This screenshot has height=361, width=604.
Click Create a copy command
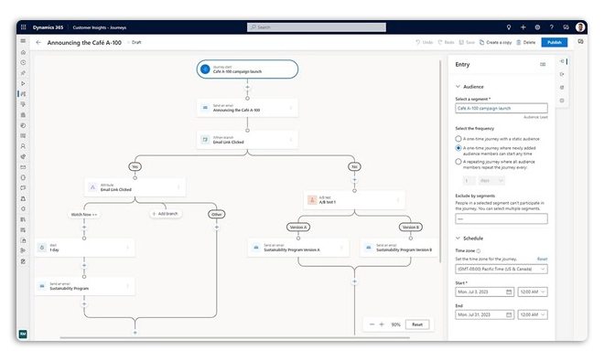click(x=495, y=42)
